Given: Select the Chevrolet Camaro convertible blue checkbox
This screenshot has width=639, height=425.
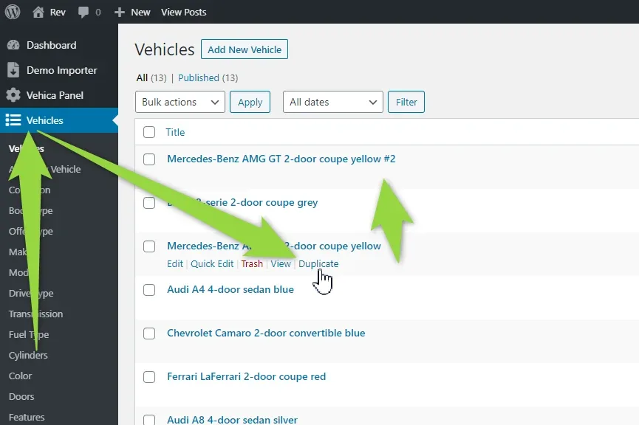Looking at the screenshot, I should coord(149,334).
